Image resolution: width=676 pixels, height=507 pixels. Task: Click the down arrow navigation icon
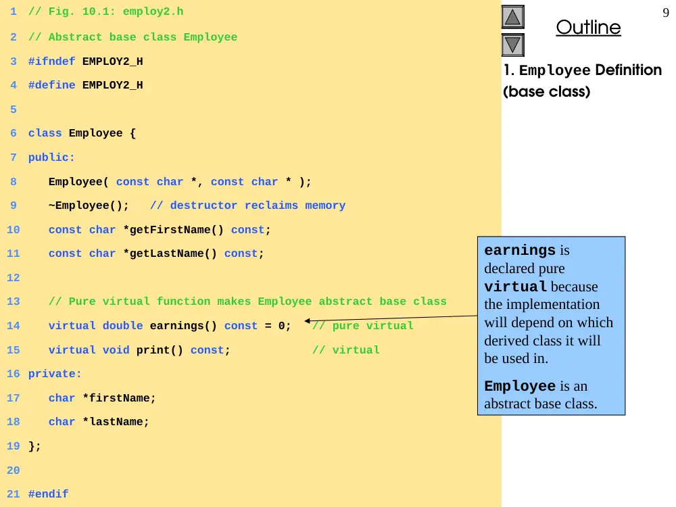512,45
